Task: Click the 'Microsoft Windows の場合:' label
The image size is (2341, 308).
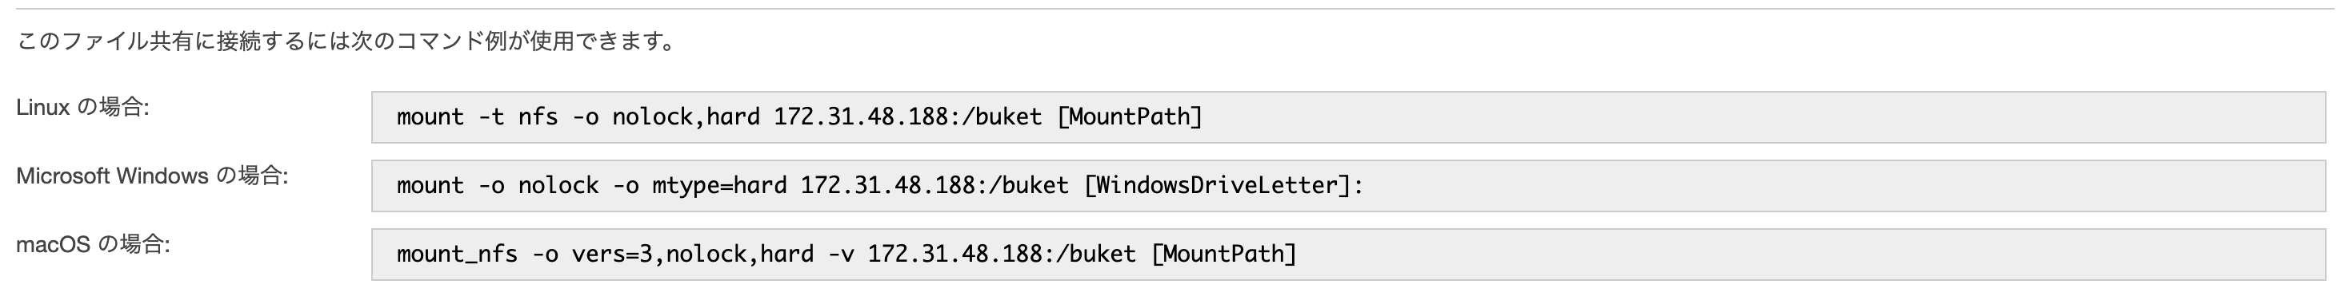Action: coord(152,176)
